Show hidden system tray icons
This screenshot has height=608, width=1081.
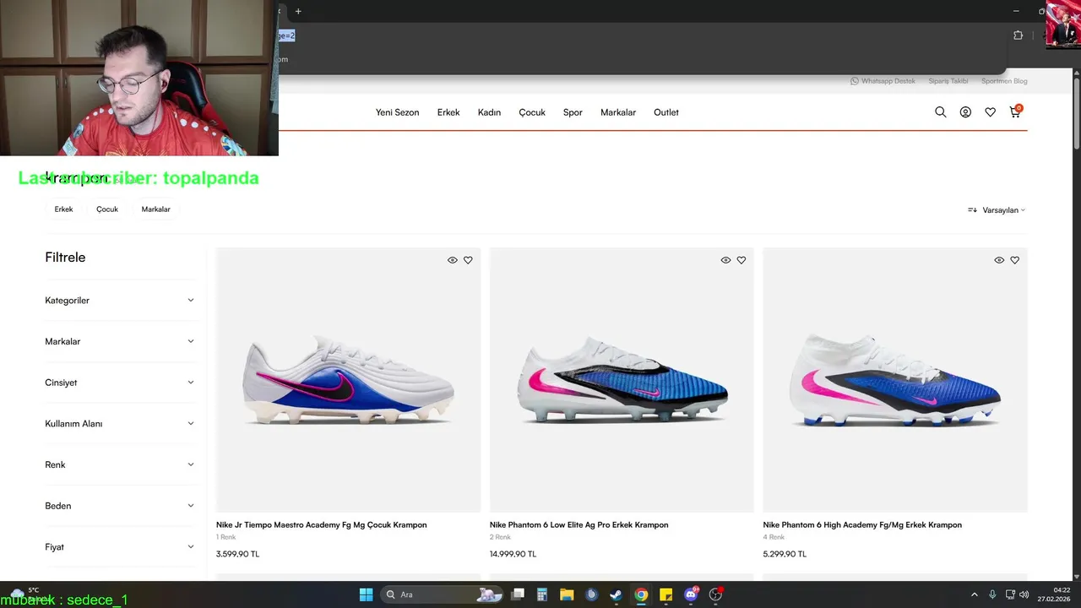974,594
